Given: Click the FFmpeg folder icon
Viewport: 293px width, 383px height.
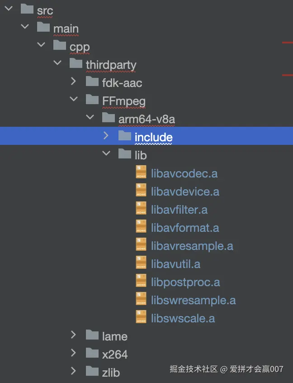Looking at the screenshot, I should point(92,100).
